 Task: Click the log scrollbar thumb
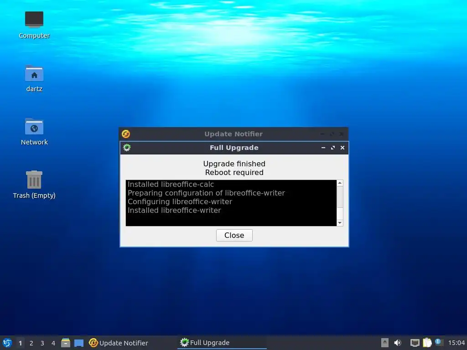[339, 197]
